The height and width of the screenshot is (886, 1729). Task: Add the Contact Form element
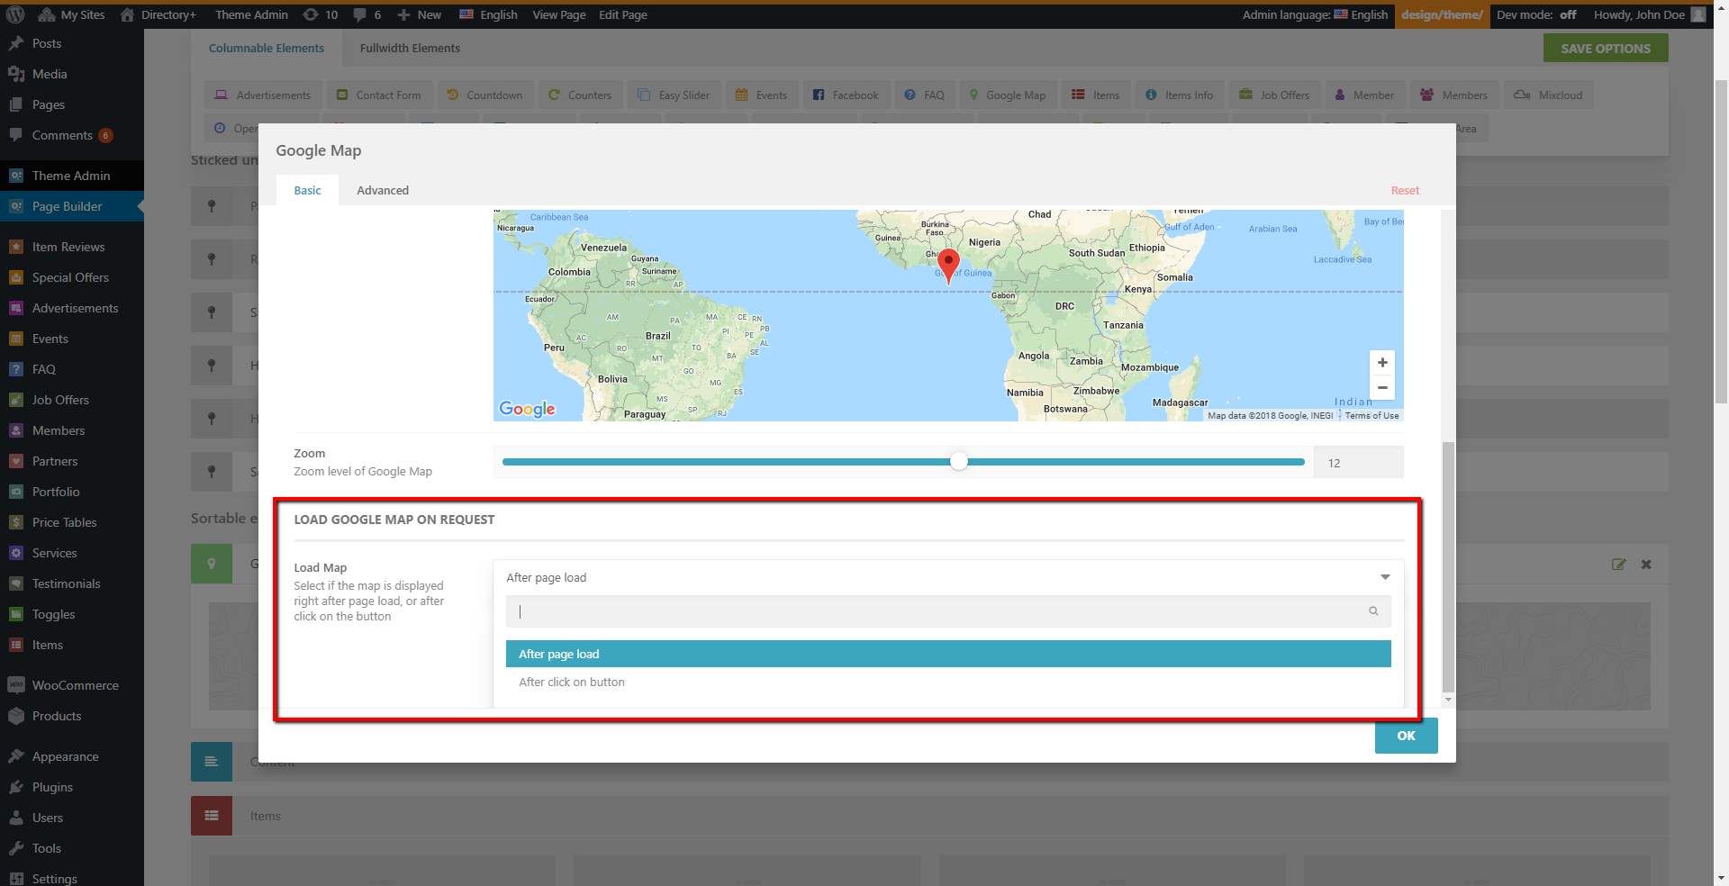[x=379, y=95]
